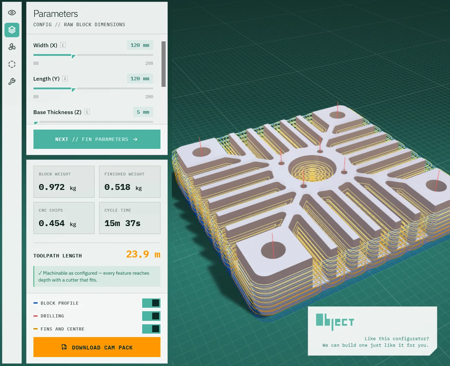Click the Block Weight 0.972 kg card

64,182
